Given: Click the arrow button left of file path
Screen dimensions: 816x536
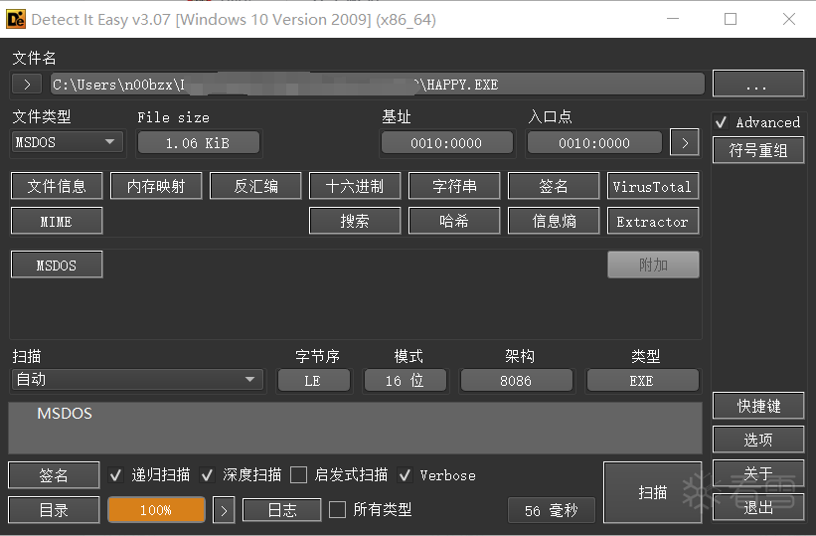Looking at the screenshot, I should (x=27, y=84).
